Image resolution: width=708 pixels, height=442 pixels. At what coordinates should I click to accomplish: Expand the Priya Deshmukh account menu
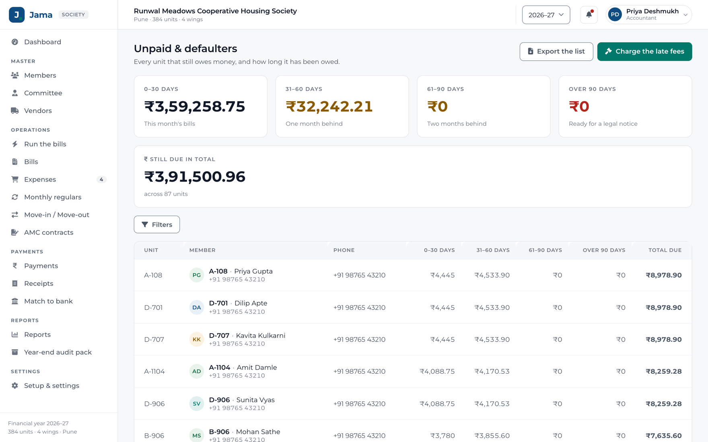pos(648,15)
